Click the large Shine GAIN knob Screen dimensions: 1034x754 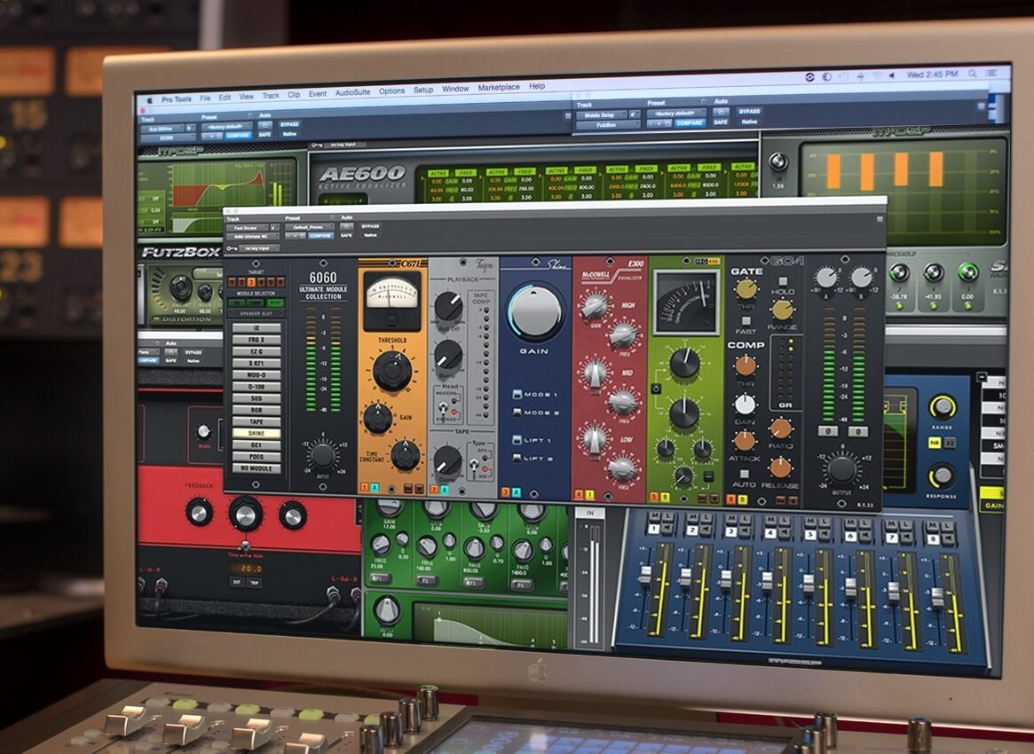click(535, 311)
